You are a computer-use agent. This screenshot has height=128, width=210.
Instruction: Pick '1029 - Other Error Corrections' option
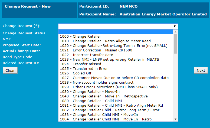pos(109,87)
